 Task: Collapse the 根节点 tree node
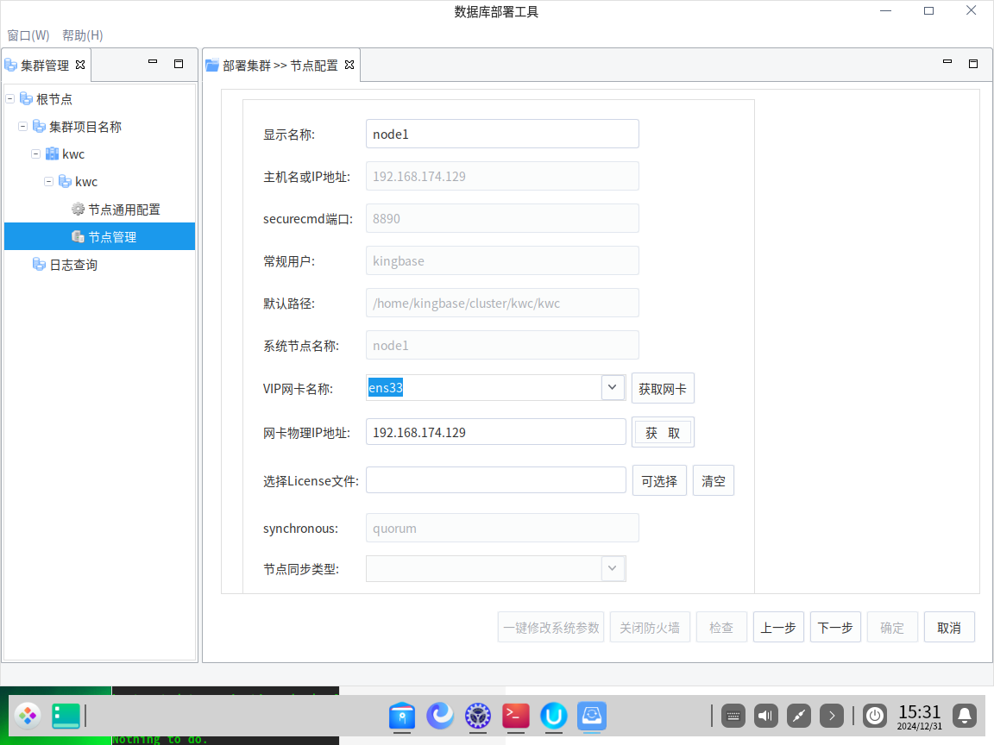coord(10,99)
